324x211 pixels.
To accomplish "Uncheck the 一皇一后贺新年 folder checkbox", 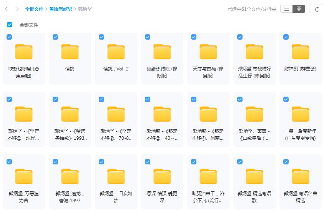I will 286,99.
